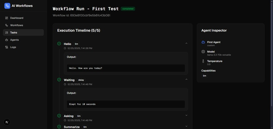Click the timestamp 12/25/2025, 7:41:36 PM

[x=80, y=48]
